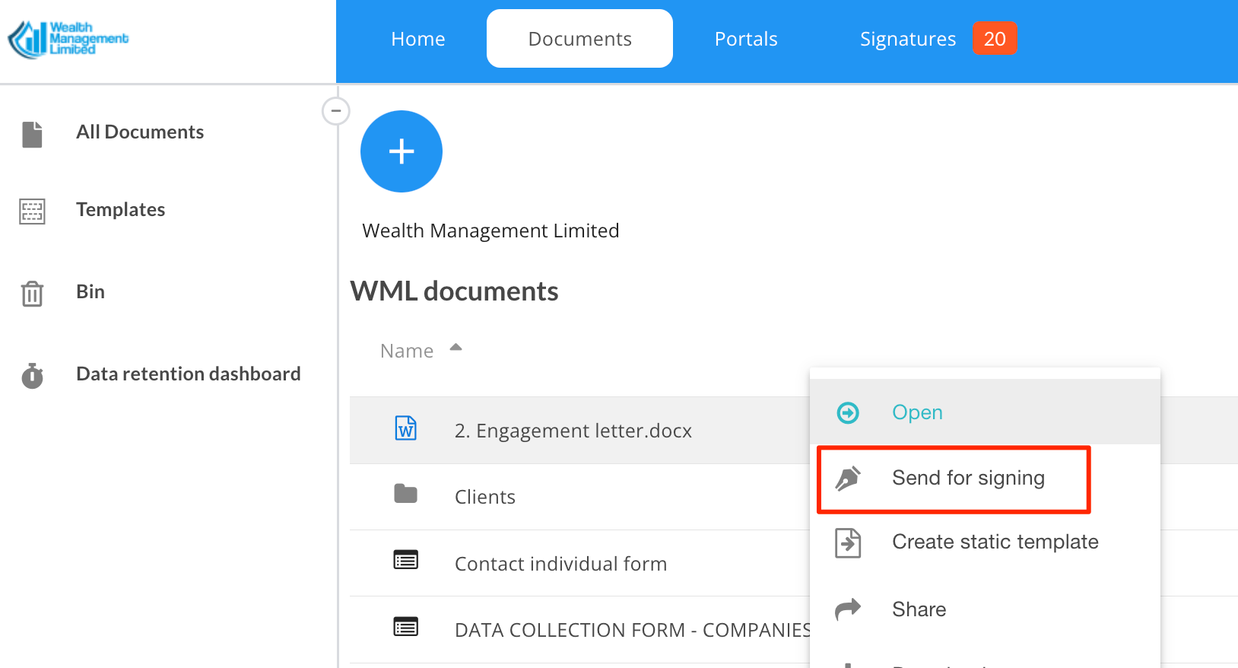The height and width of the screenshot is (668, 1238).
Task: Click the All Documents file icon
Action: tap(32, 134)
